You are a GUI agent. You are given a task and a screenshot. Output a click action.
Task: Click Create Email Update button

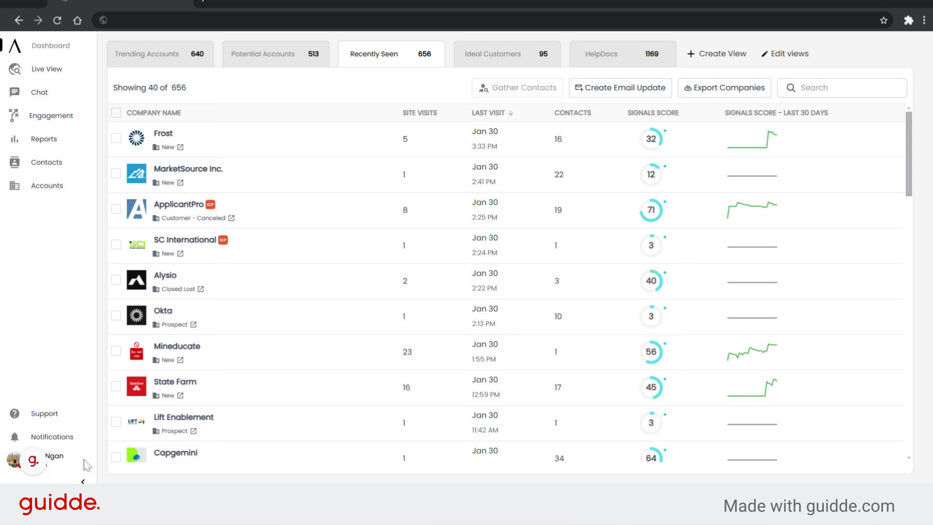point(621,88)
